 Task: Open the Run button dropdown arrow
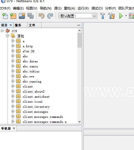[x=126, y=16]
